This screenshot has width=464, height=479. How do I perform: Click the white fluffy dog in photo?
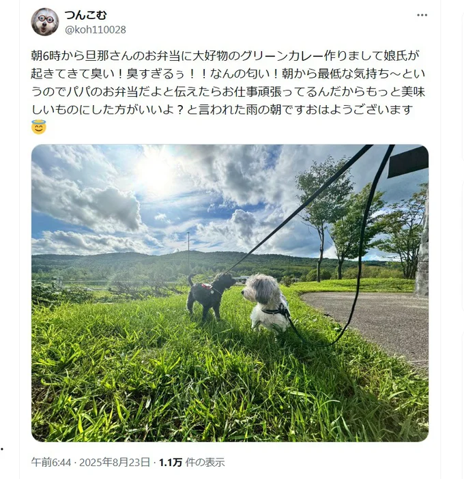click(x=265, y=304)
